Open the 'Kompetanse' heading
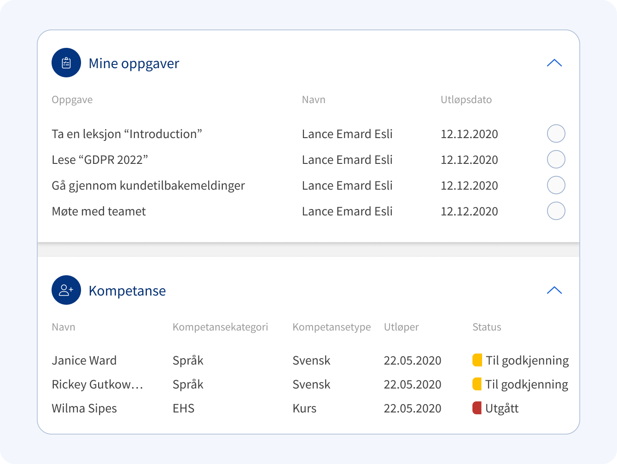The height and width of the screenshot is (464, 617). pyautogui.click(x=127, y=291)
